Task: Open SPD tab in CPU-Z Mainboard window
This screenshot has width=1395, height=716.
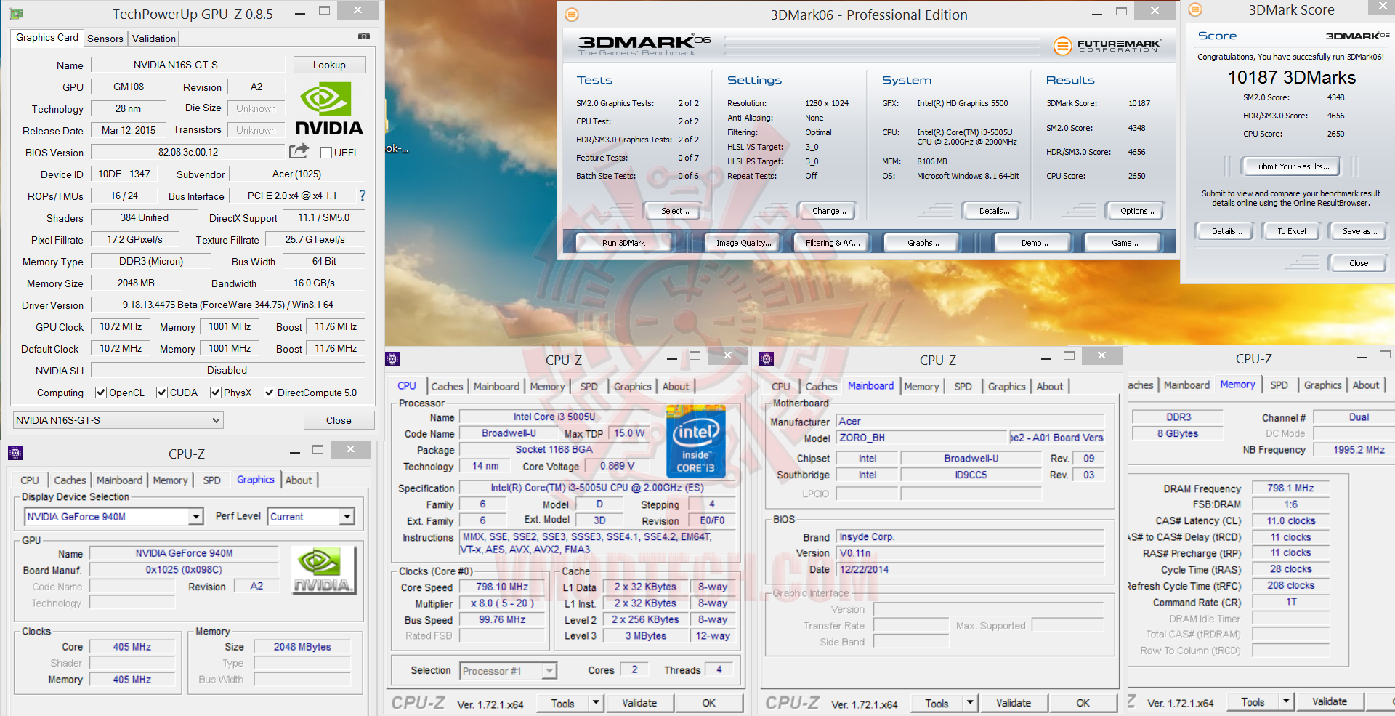Action: click(x=963, y=387)
